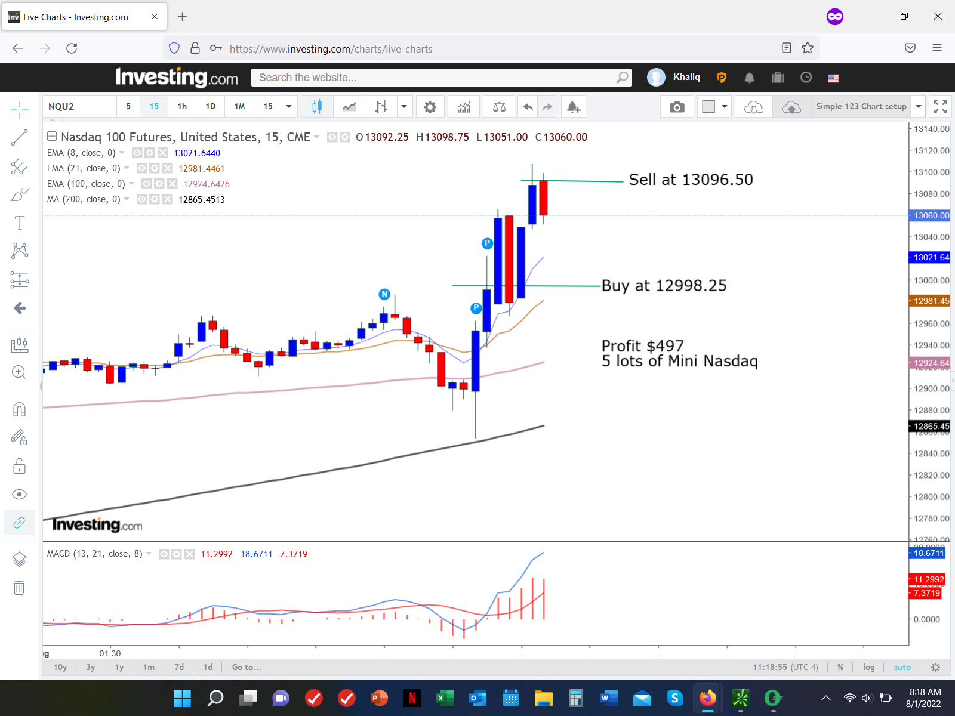Redo the chart action

[547, 107]
